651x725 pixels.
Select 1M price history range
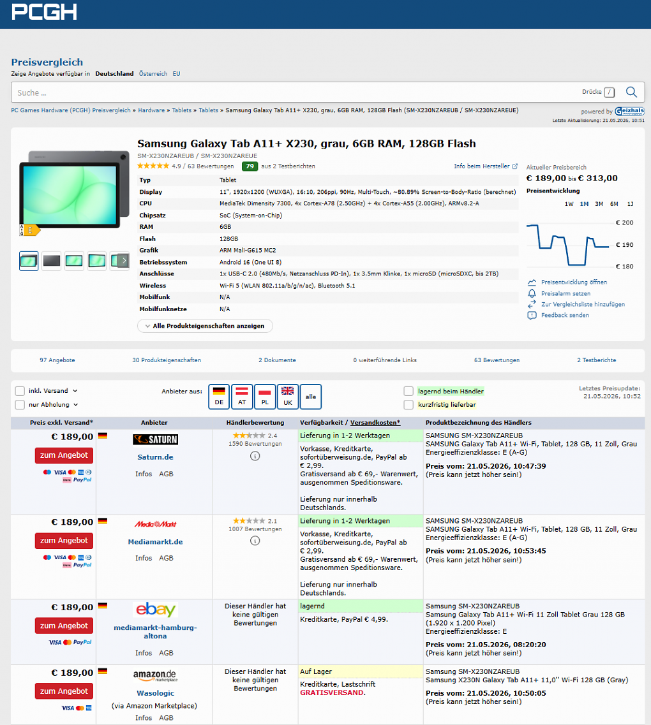coord(585,204)
